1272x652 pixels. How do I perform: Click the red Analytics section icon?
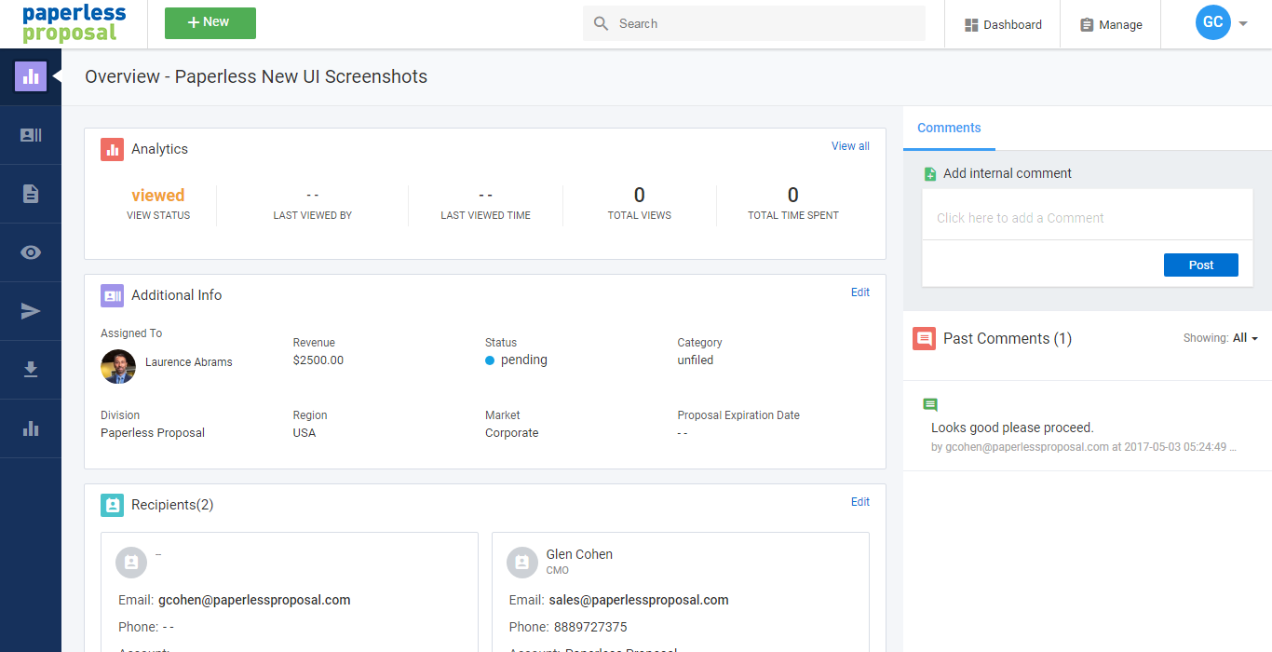(113, 149)
